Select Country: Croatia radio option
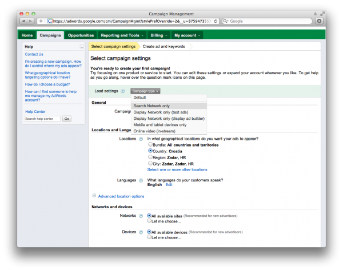 150,151
